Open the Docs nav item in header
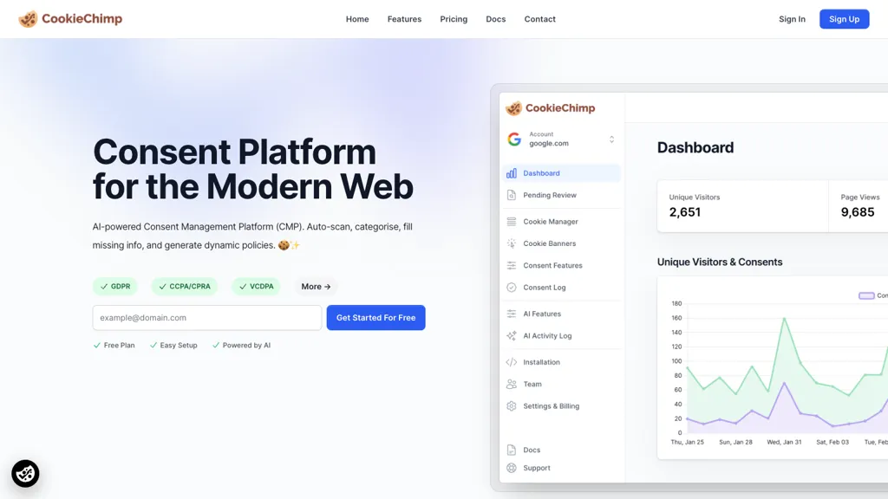Screen dimensions: 888x499 pyautogui.click(x=495, y=19)
